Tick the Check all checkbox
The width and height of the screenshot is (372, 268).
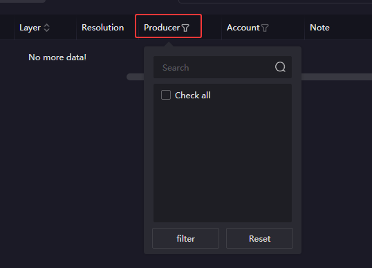click(x=166, y=95)
